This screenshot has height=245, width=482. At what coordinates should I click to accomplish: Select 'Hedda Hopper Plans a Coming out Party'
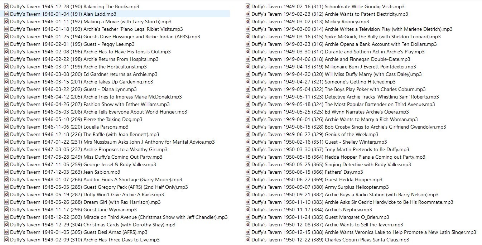click(x=338, y=157)
